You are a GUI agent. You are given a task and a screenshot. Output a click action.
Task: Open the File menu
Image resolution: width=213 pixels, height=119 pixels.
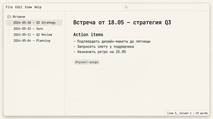click(x=9, y=7)
